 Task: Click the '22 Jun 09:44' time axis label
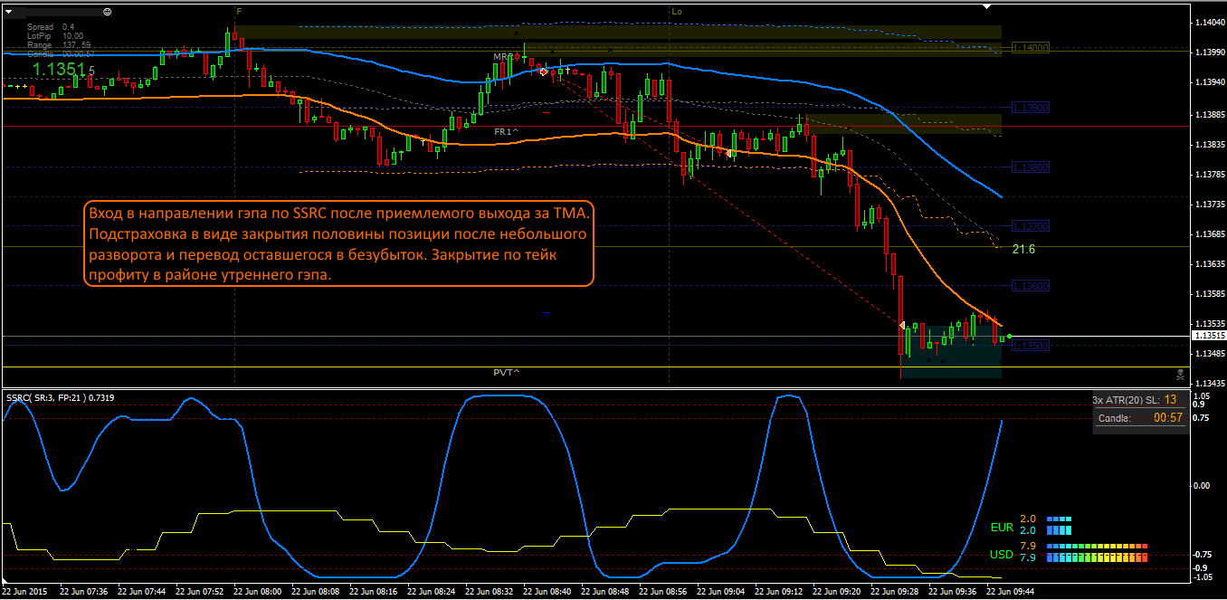[1010, 592]
